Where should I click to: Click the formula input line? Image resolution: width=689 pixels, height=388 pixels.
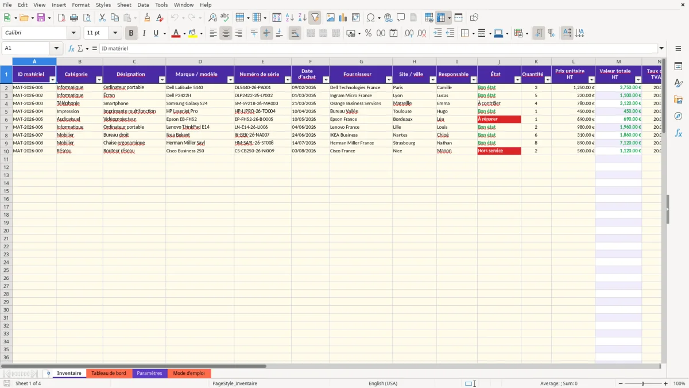coord(378,49)
